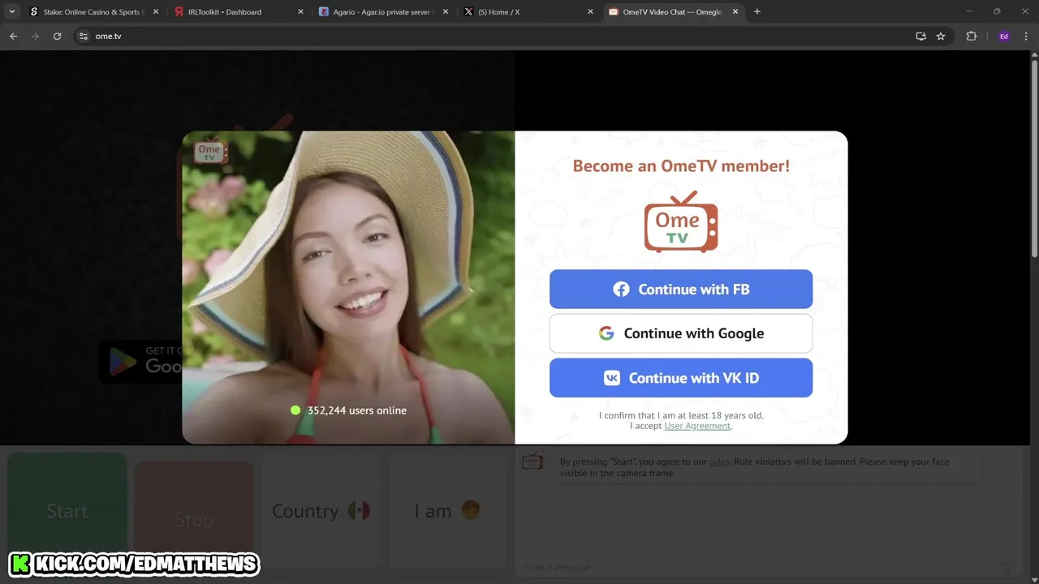Click the install app icon in address bar
This screenshot has height=584, width=1039.
point(920,36)
